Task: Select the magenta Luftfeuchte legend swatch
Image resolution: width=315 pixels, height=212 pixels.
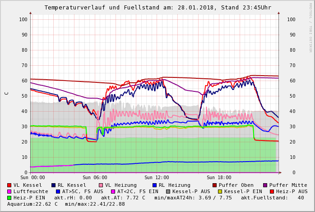Action: tap(9, 191)
